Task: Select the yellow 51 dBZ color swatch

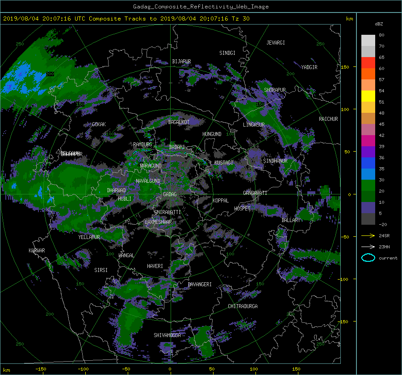Action: tap(368, 96)
